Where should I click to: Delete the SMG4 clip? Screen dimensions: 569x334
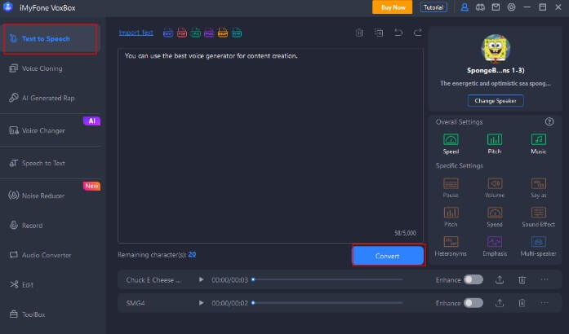pyautogui.click(x=522, y=303)
